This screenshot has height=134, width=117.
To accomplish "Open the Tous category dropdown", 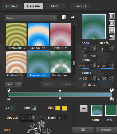I will [31, 18].
